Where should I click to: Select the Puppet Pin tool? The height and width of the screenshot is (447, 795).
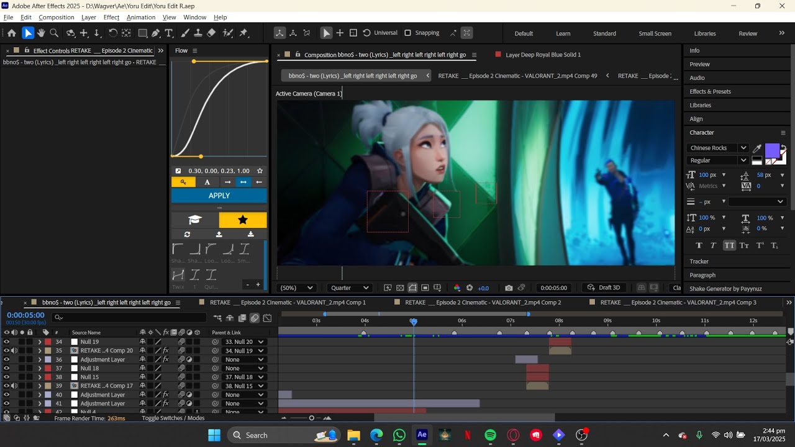(x=243, y=33)
